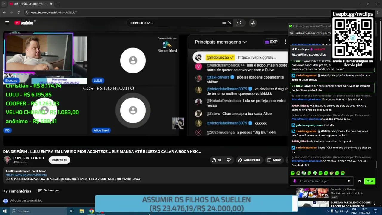
Task: Pick the last green Kick emote in the row
Action: [x=343, y=173]
